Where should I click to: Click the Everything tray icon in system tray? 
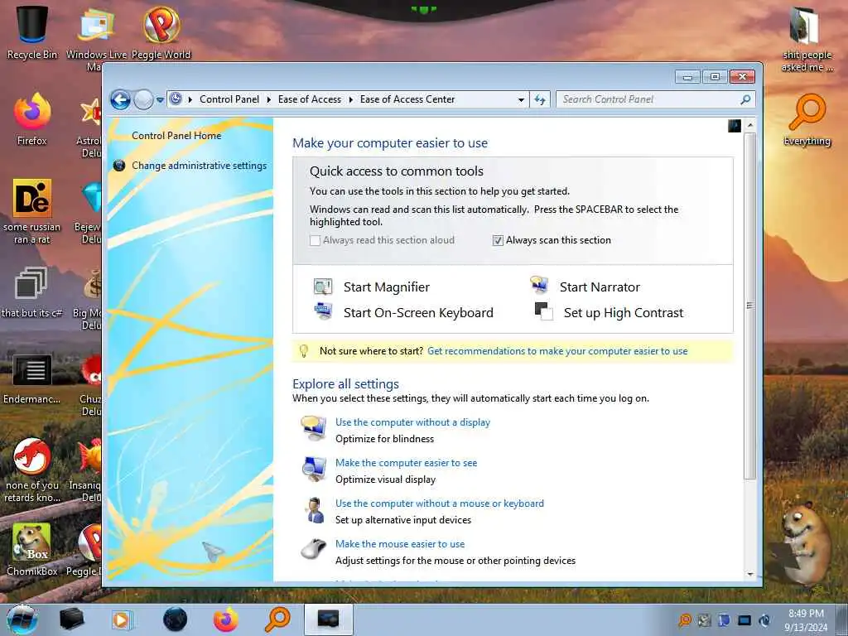685,619
